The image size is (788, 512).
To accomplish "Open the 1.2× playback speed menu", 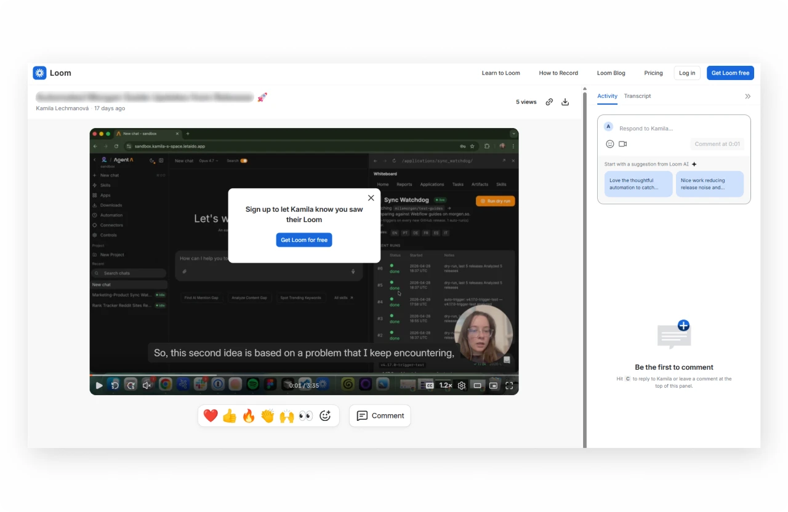I will click(445, 385).
